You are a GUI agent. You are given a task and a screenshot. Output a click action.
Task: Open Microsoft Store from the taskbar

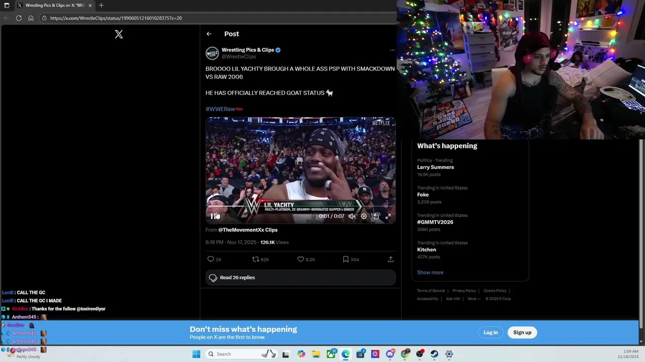[x=361, y=354]
